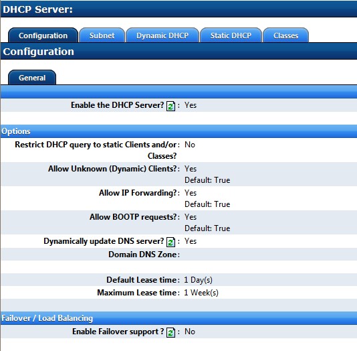The height and width of the screenshot is (351, 357).
Task: Click the empty Domain DNS Zone value field
Action: pyautogui.click(x=269, y=255)
